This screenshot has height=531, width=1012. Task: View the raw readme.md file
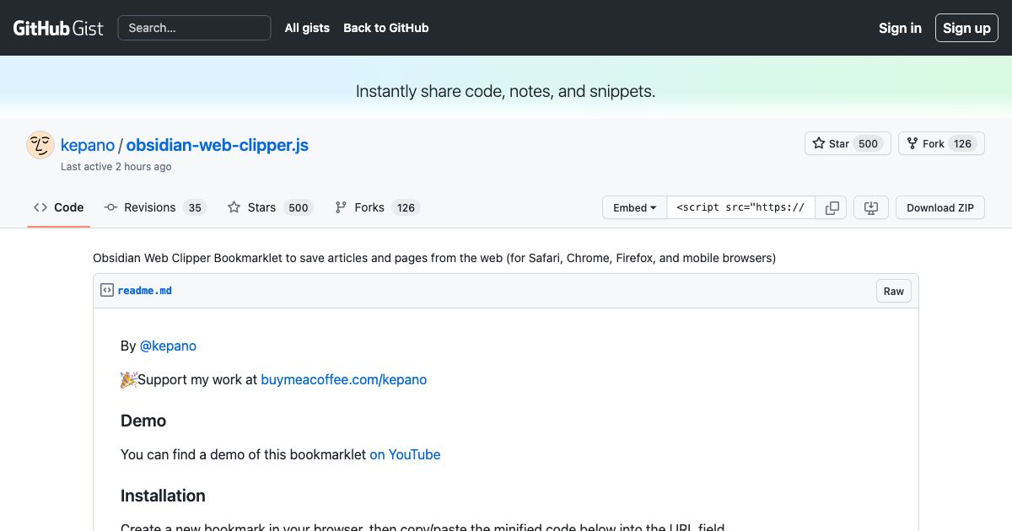pyautogui.click(x=893, y=290)
